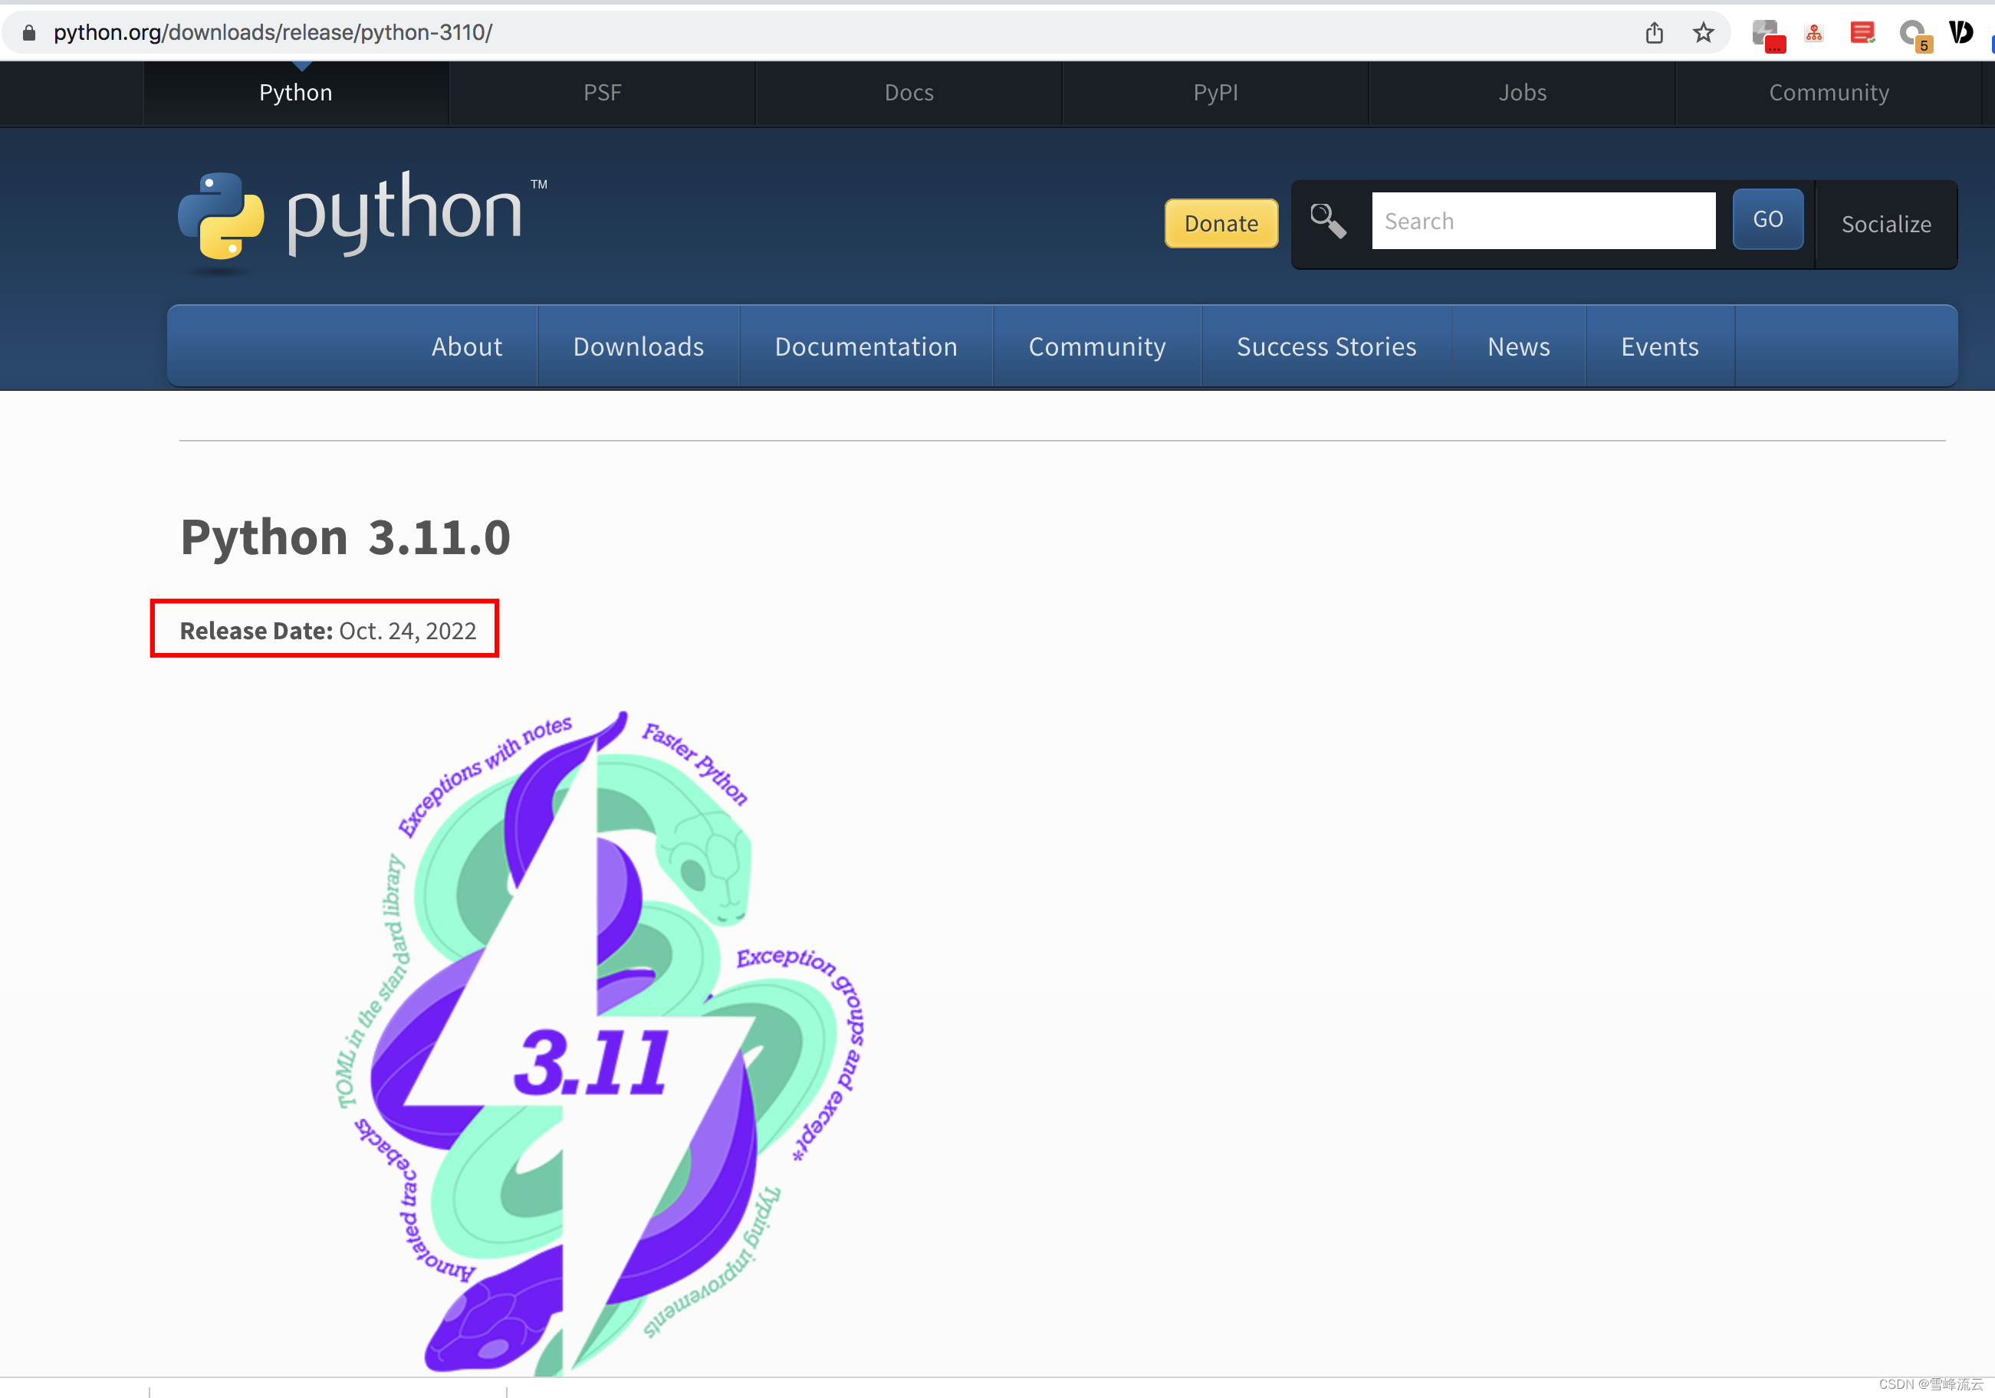Click the gray lightning bolt extension icon
Screen dimensions: 1995x1398
click(1767, 34)
